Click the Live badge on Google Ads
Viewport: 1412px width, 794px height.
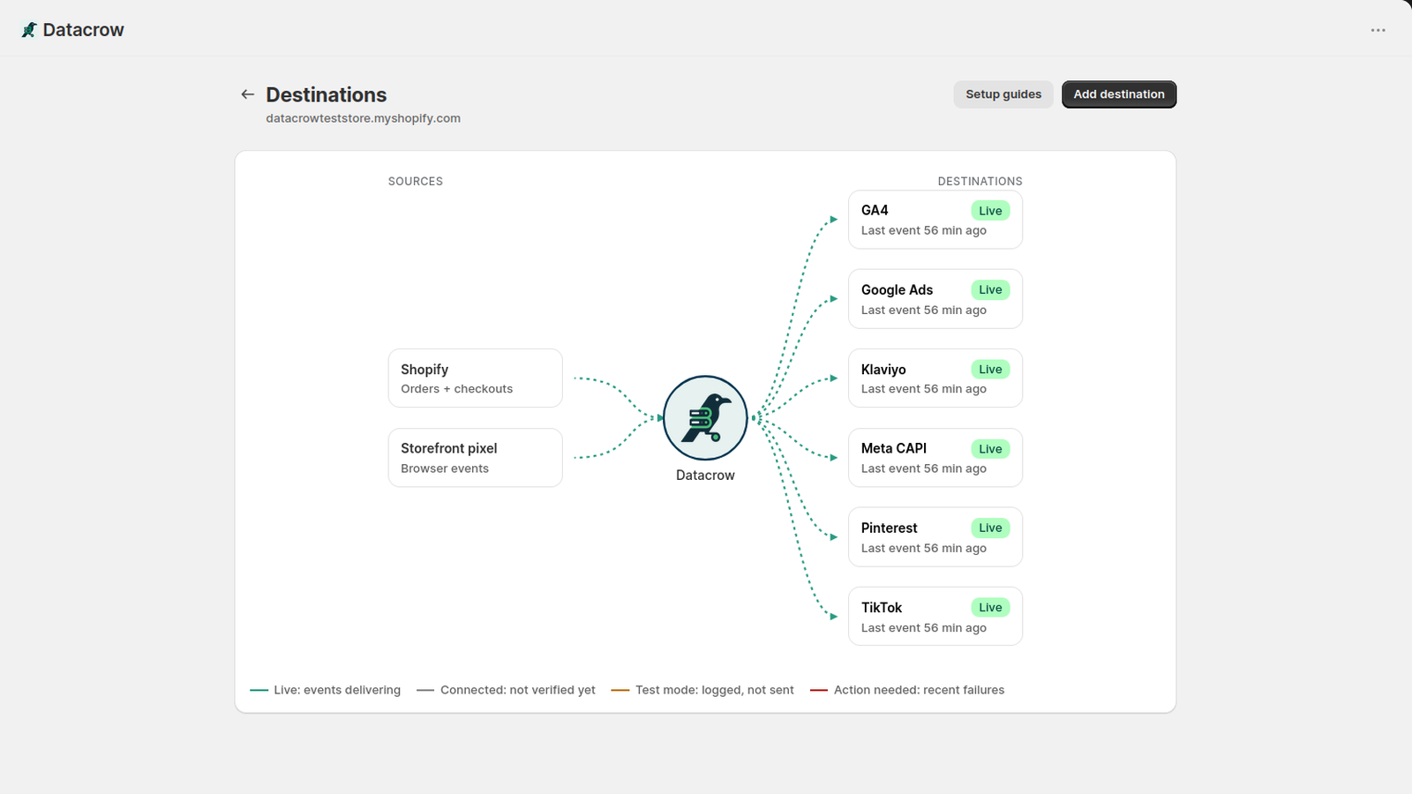click(990, 290)
